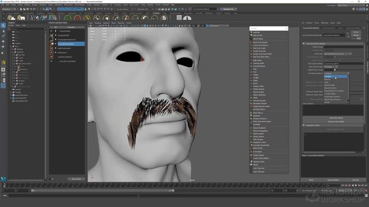Expand the lower Attribute Editor section arrow
369x207 pixels.
(x=304, y=125)
